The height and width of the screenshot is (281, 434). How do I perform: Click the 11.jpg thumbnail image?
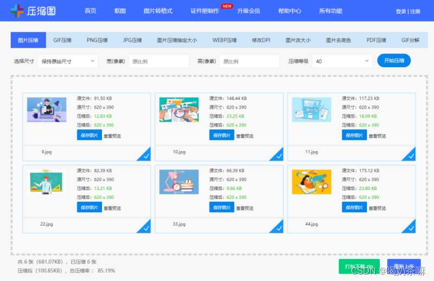click(311, 110)
